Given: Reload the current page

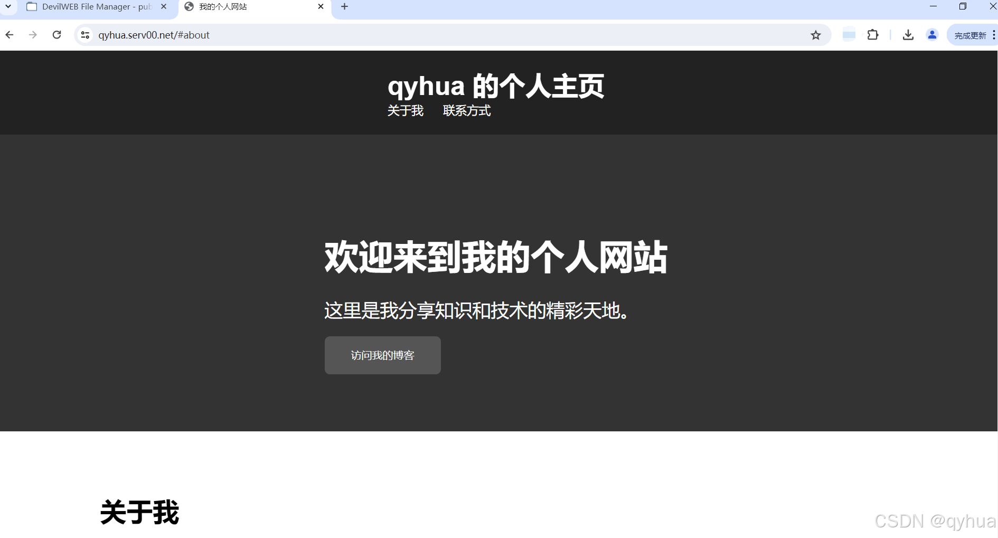Looking at the screenshot, I should pyautogui.click(x=57, y=35).
